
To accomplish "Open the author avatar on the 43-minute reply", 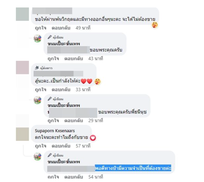I will click(38, 38).
